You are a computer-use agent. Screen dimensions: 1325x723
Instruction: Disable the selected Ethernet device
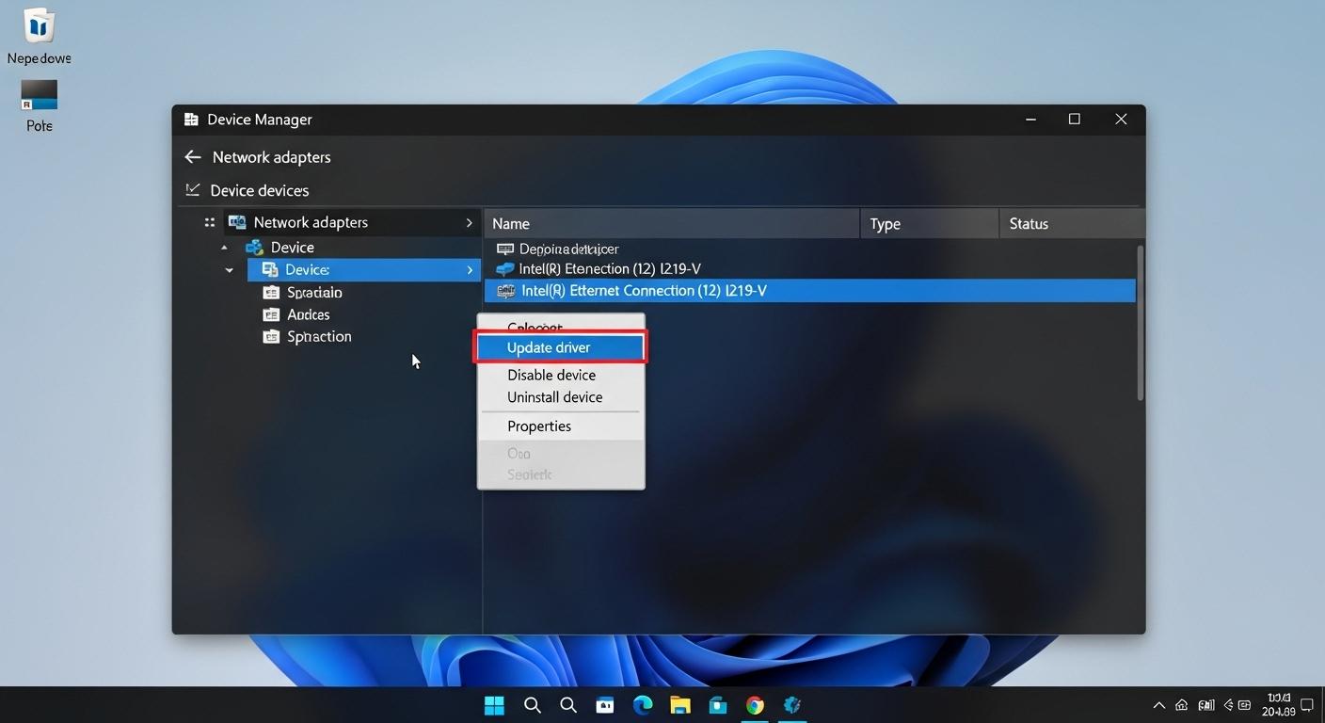[551, 374]
